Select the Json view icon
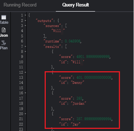 click(x=4, y=30)
